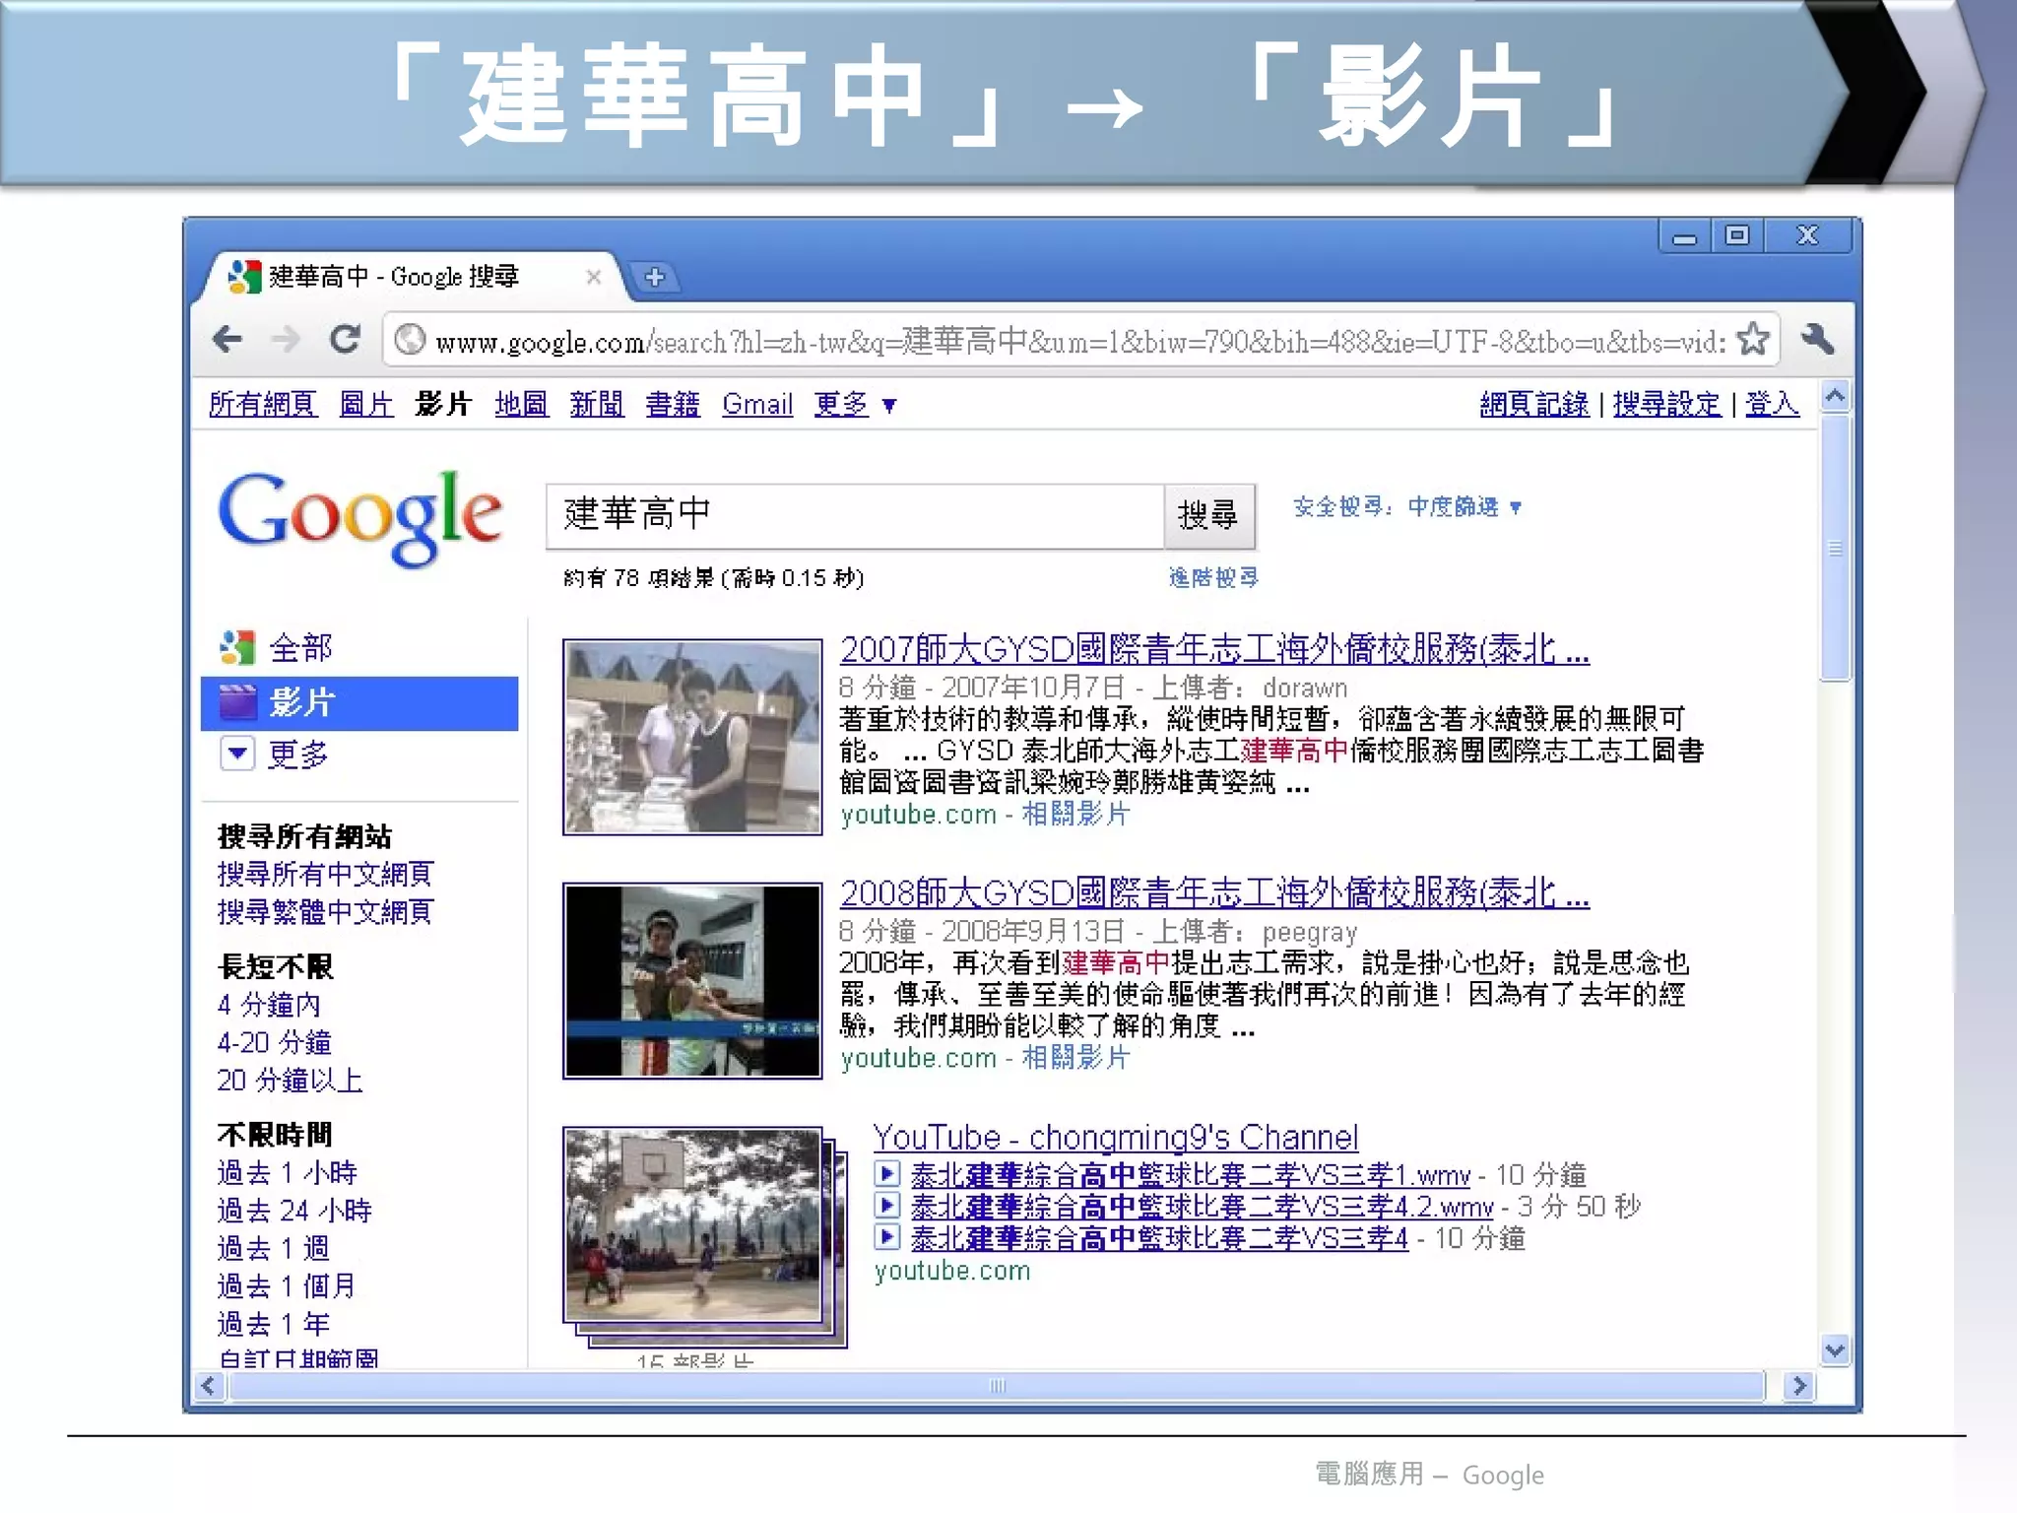
Task: Bookmark page with the star icon
Action: (1753, 339)
